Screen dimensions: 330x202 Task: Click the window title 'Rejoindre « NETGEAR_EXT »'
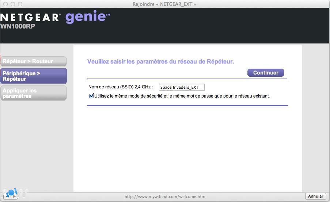(x=165, y=4)
